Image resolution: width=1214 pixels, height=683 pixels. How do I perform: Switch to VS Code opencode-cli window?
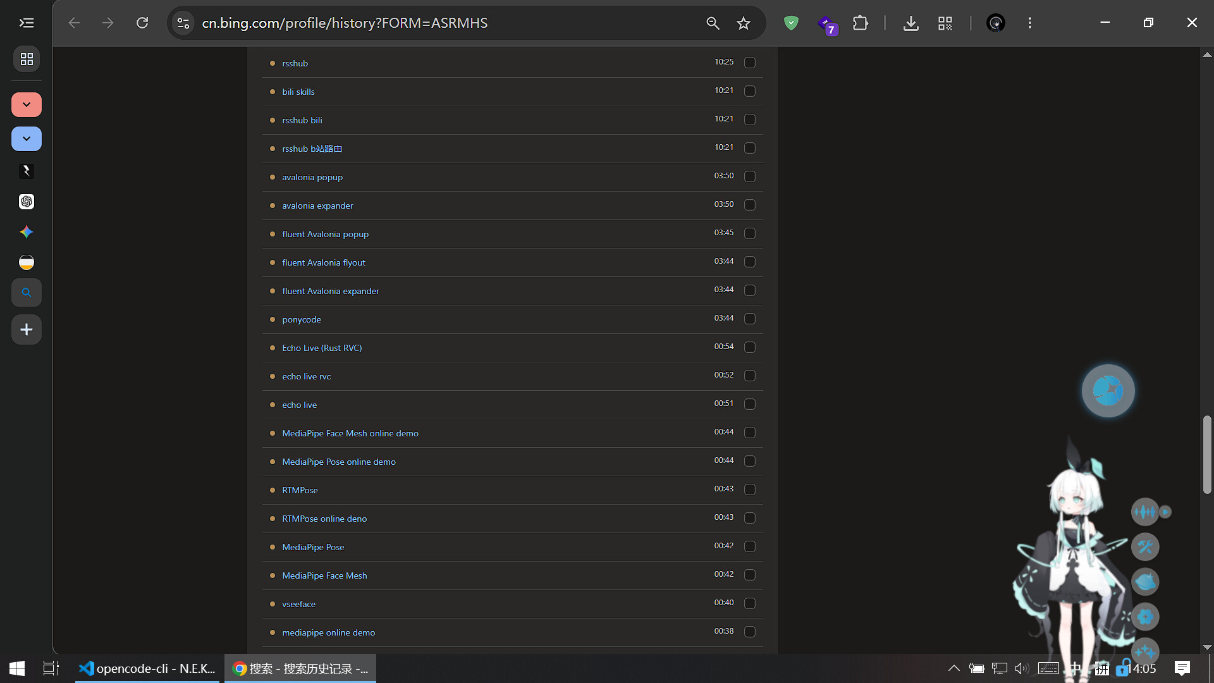(147, 668)
